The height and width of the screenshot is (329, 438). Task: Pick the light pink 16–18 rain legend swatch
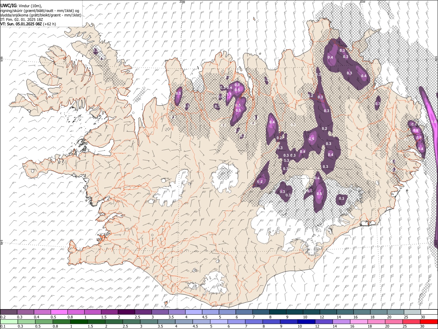359,322
